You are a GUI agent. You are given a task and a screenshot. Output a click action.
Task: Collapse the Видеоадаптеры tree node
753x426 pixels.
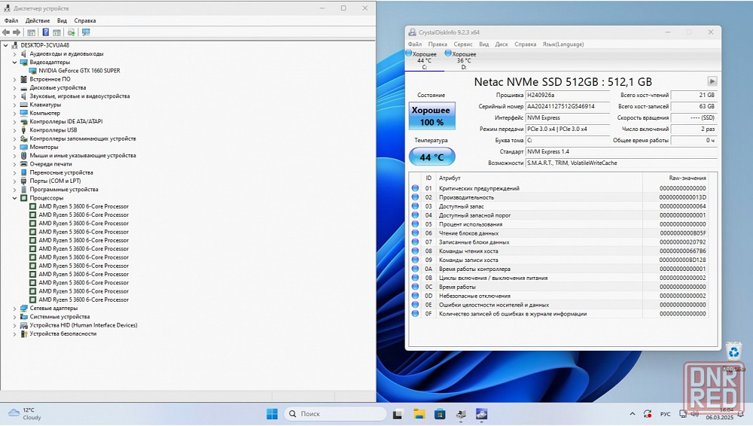tap(14, 62)
